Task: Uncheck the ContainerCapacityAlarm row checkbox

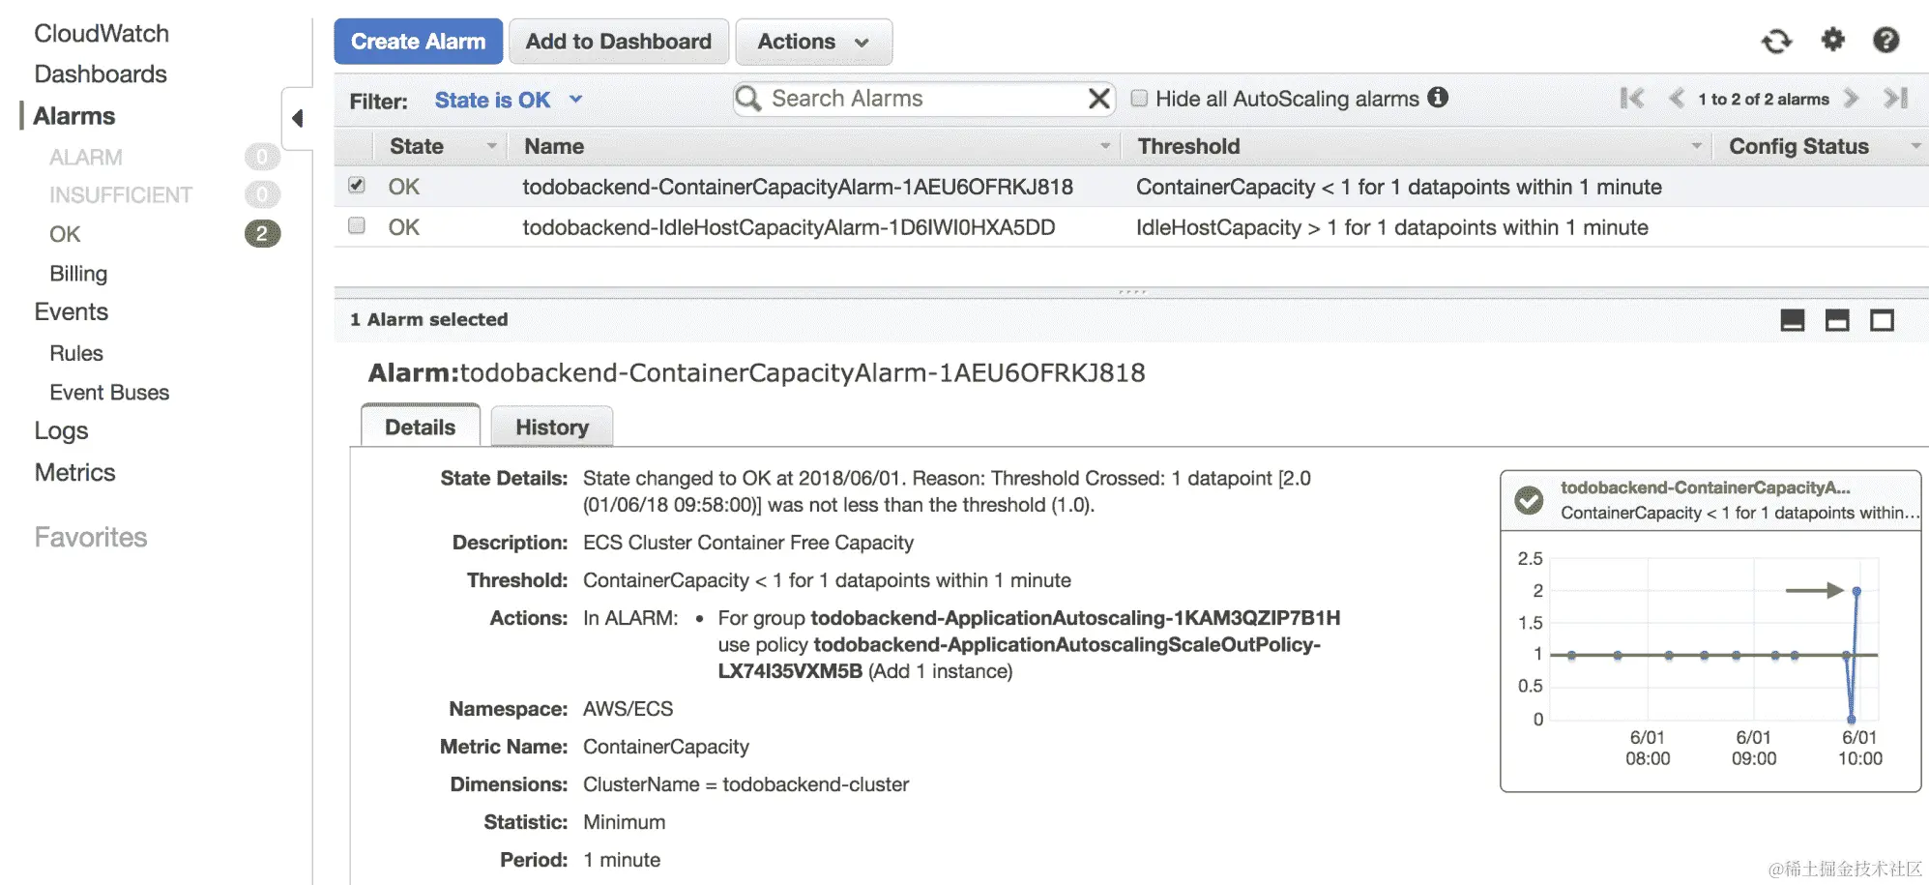Action: pos(357,185)
